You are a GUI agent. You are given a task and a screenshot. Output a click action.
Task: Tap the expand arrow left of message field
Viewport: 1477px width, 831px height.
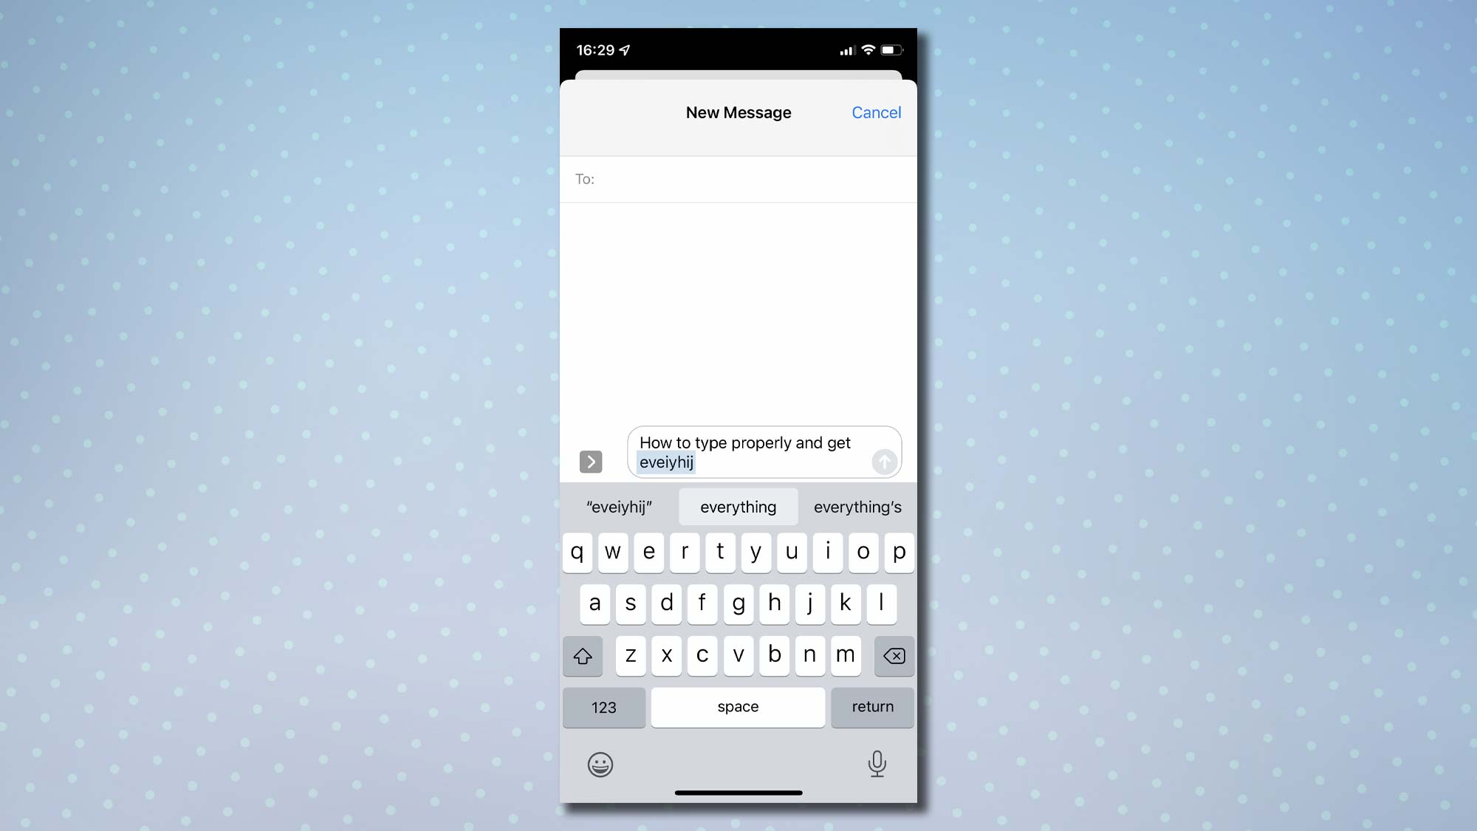pyautogui.click(x=592, y=462)
